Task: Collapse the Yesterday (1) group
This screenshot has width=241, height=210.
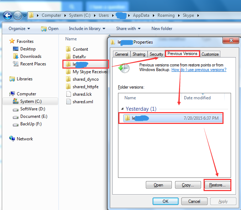Action: (122, 109)
